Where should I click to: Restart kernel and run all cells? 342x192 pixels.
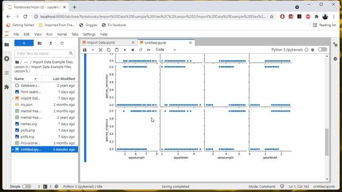coord(149,50)
